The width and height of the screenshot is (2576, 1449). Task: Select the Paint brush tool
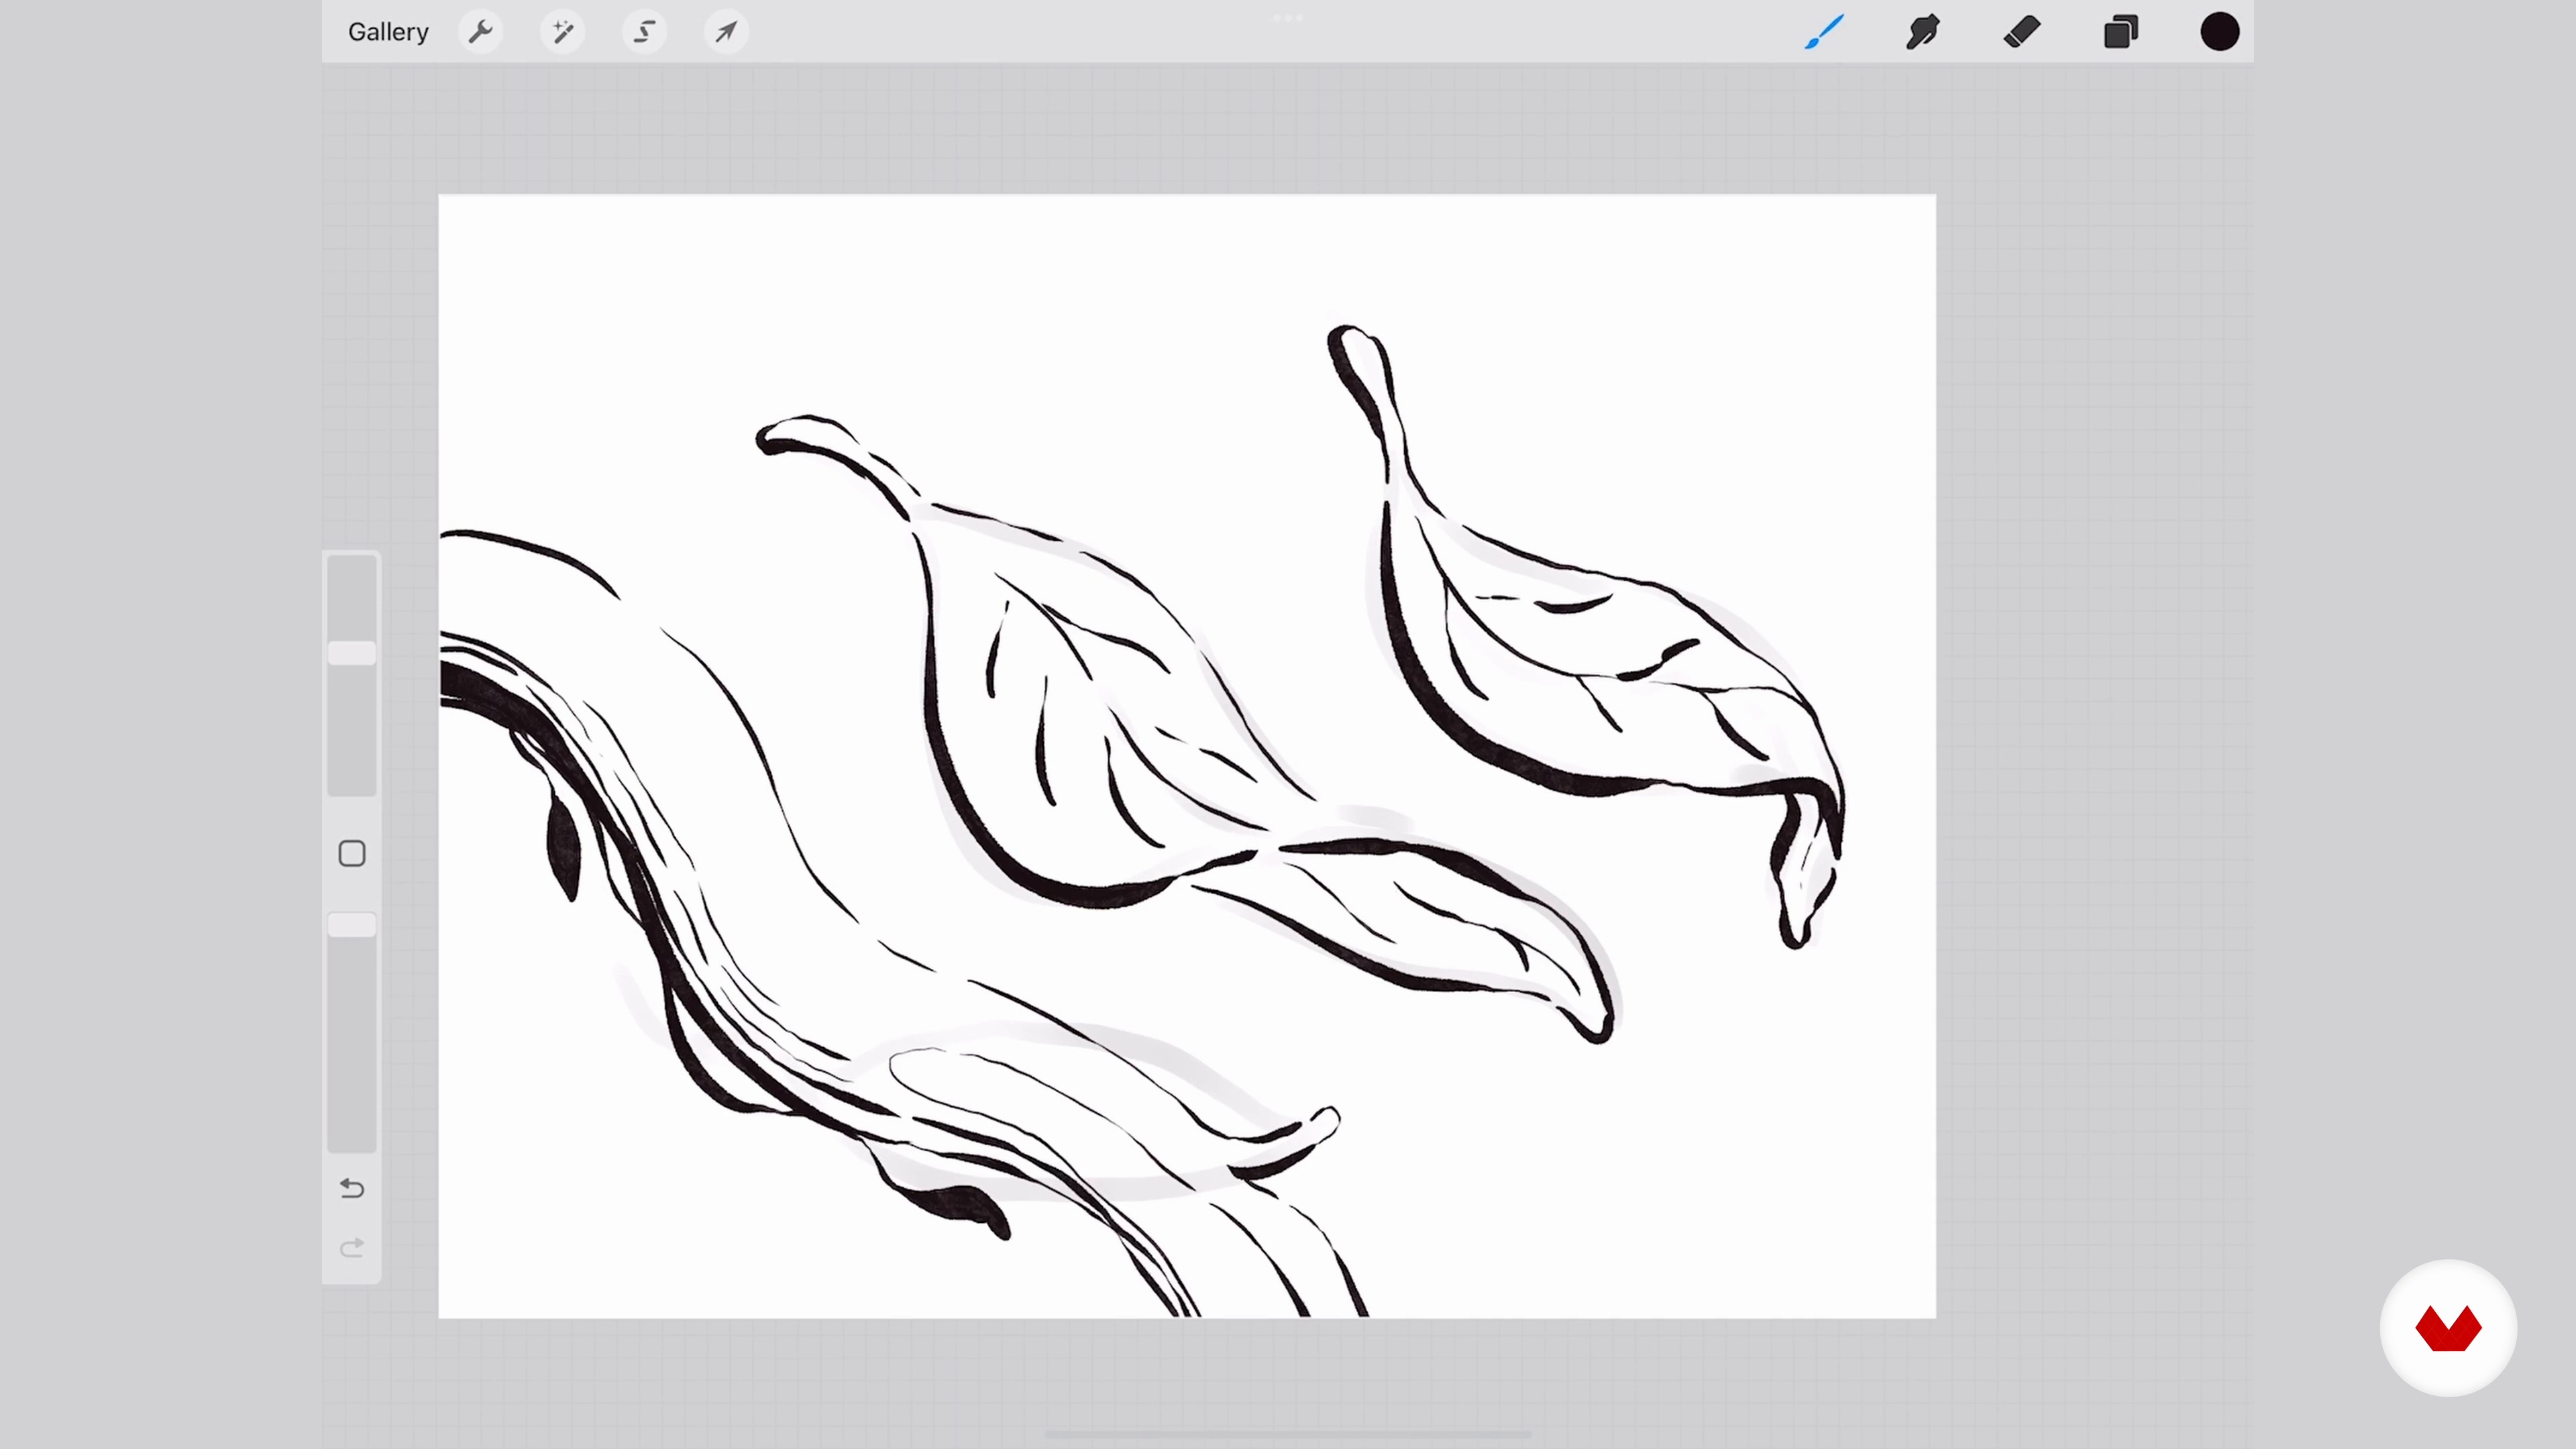pyautogui.click(x=1824, y=32)
